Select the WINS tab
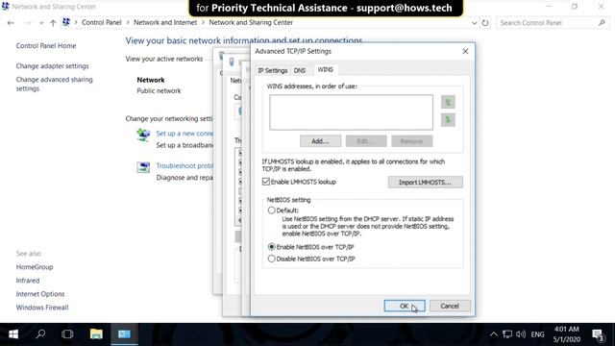The height and width of the screenshot is (346, 615). [326, 69]
